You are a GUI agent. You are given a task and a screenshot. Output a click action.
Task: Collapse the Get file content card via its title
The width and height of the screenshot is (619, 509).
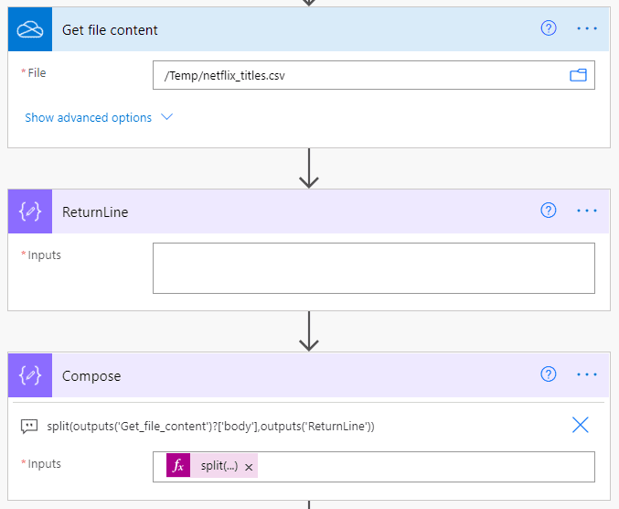point(110,30)
